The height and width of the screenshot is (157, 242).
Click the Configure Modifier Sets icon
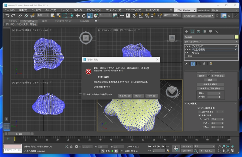point(211,64)
